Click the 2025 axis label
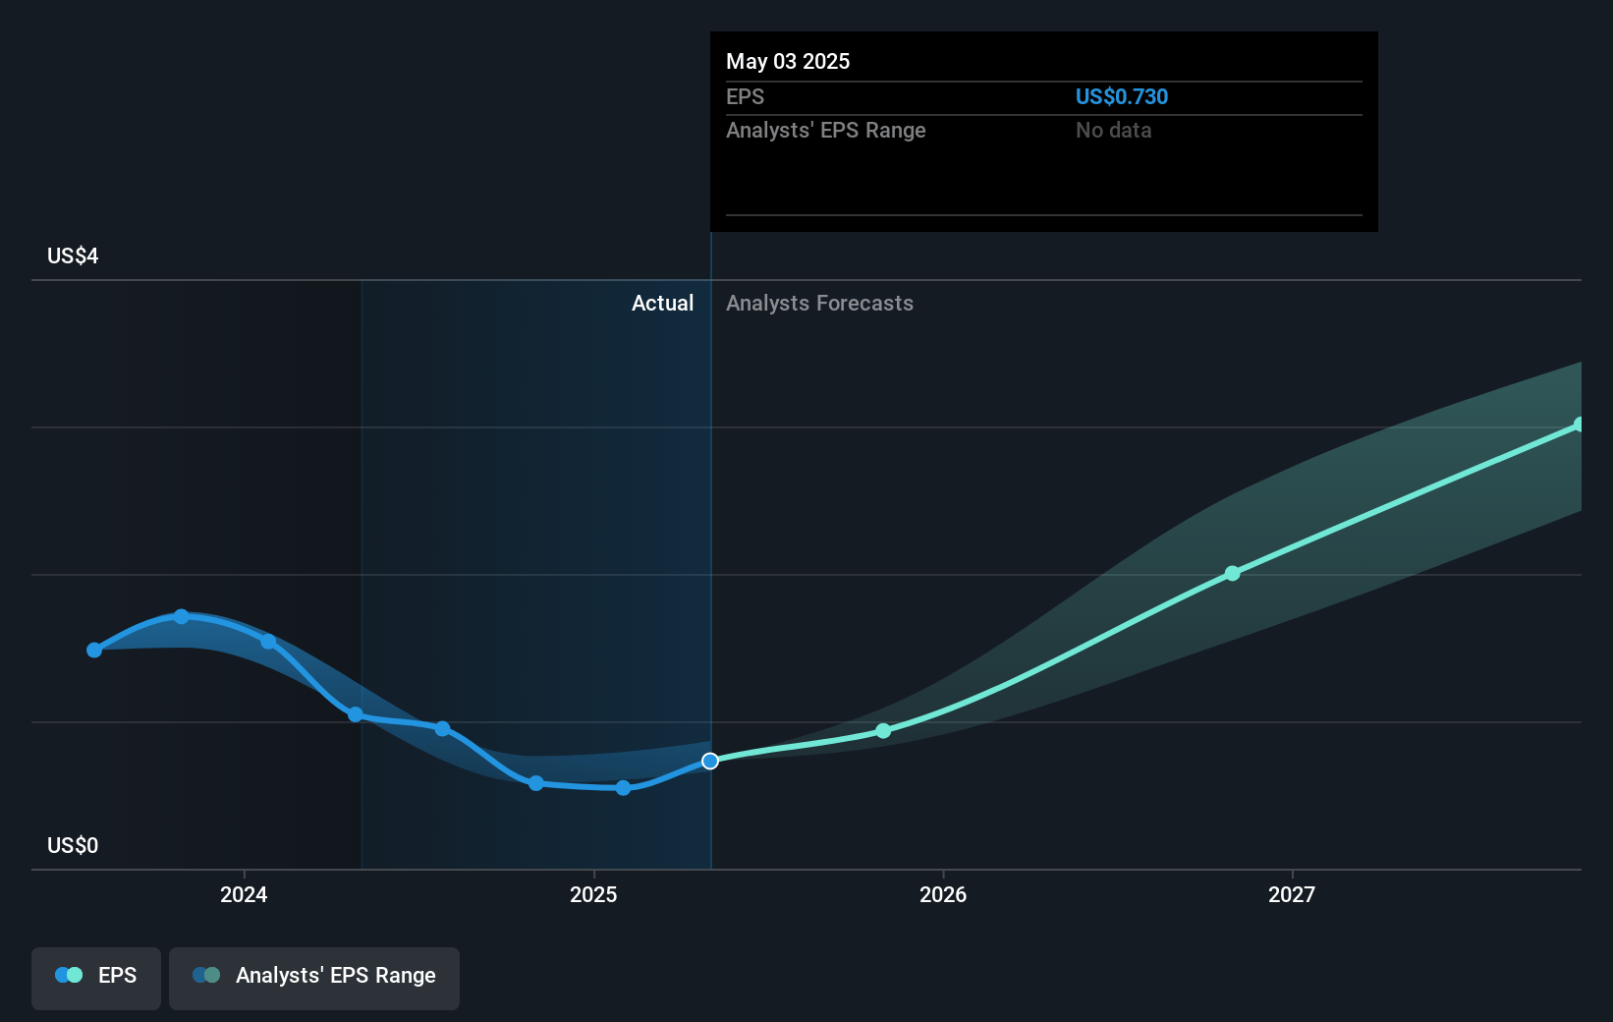 click(593, 894)
